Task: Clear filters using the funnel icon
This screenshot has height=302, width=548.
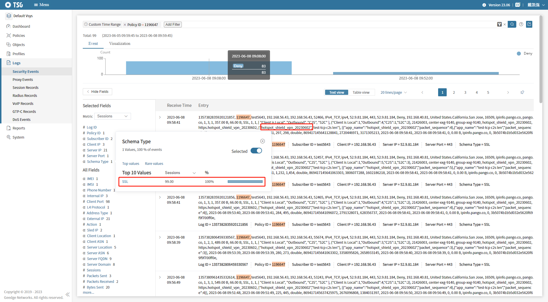Action: [499, 25]
